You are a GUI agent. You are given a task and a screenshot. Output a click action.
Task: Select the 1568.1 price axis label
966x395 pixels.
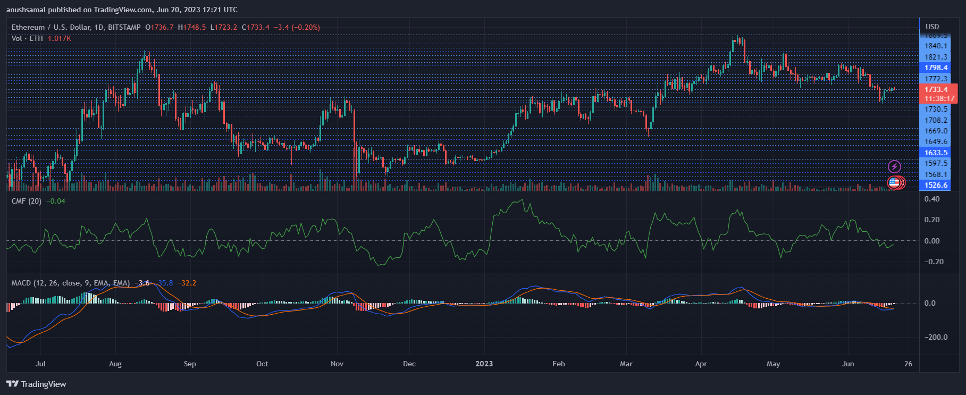tap(936, 174)
